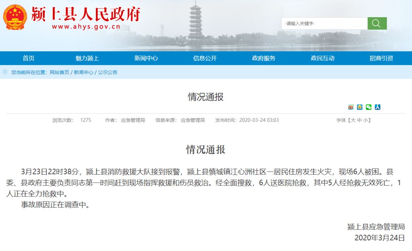Share the article to Renren
This screenshot has width=412, height=251.
[378, 107]
